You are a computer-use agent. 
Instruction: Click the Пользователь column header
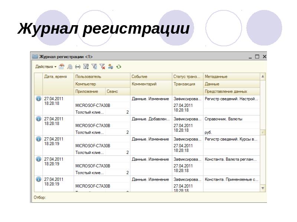coord(102,77)
